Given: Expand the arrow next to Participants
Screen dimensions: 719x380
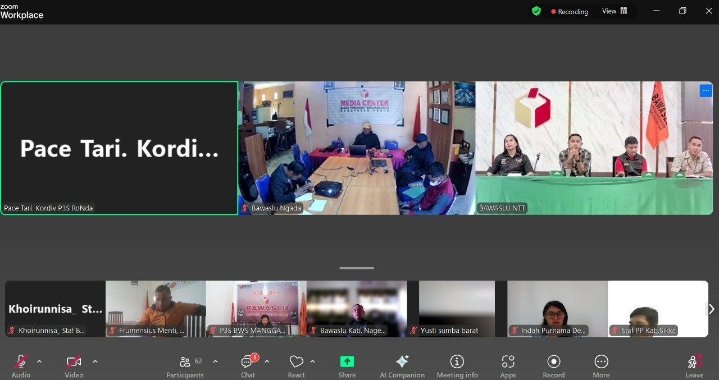Looking at the screenshot, I should tap(215, 361).
